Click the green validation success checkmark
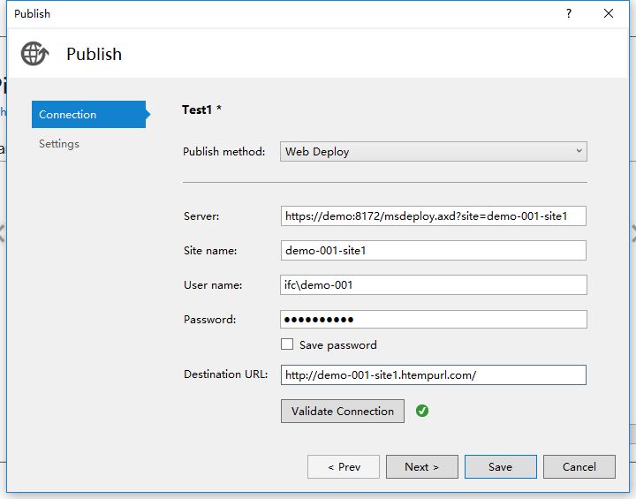The width and height of the screenshot is (636, 499). coord(422,411)
